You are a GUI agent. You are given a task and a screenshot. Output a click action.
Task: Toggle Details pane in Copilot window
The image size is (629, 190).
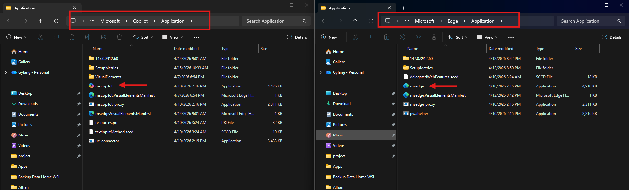tap(297, 37)
